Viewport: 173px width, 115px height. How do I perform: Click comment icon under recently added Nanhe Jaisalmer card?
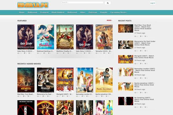pyautogui.click(x=102, y=96)
